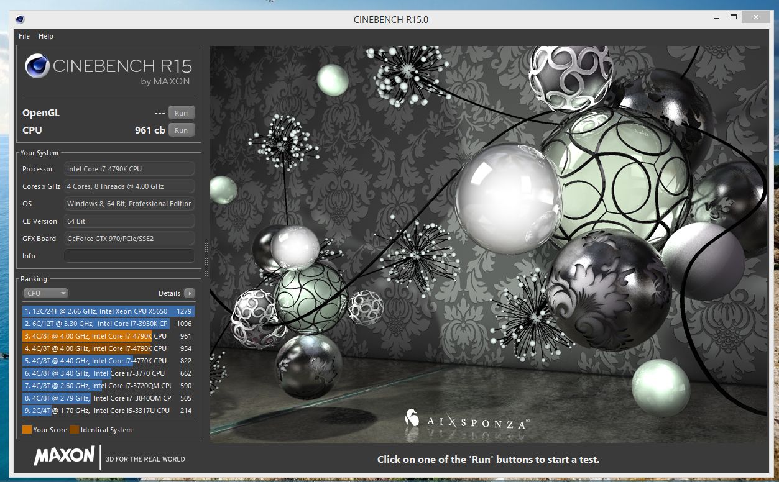This screenshot has height=482, width=779.
Task: Click the brown Identical System legend swatch
Action: (x=74, y=430)
